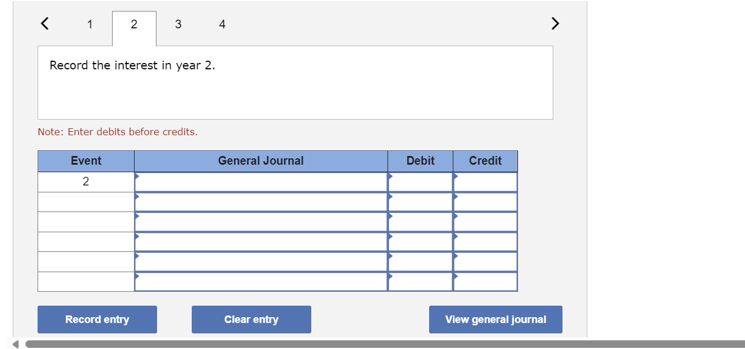Viewport: 745px width, 349px height.
Task: Click the General Journal field in the fifth row
Action: point(260,262)
